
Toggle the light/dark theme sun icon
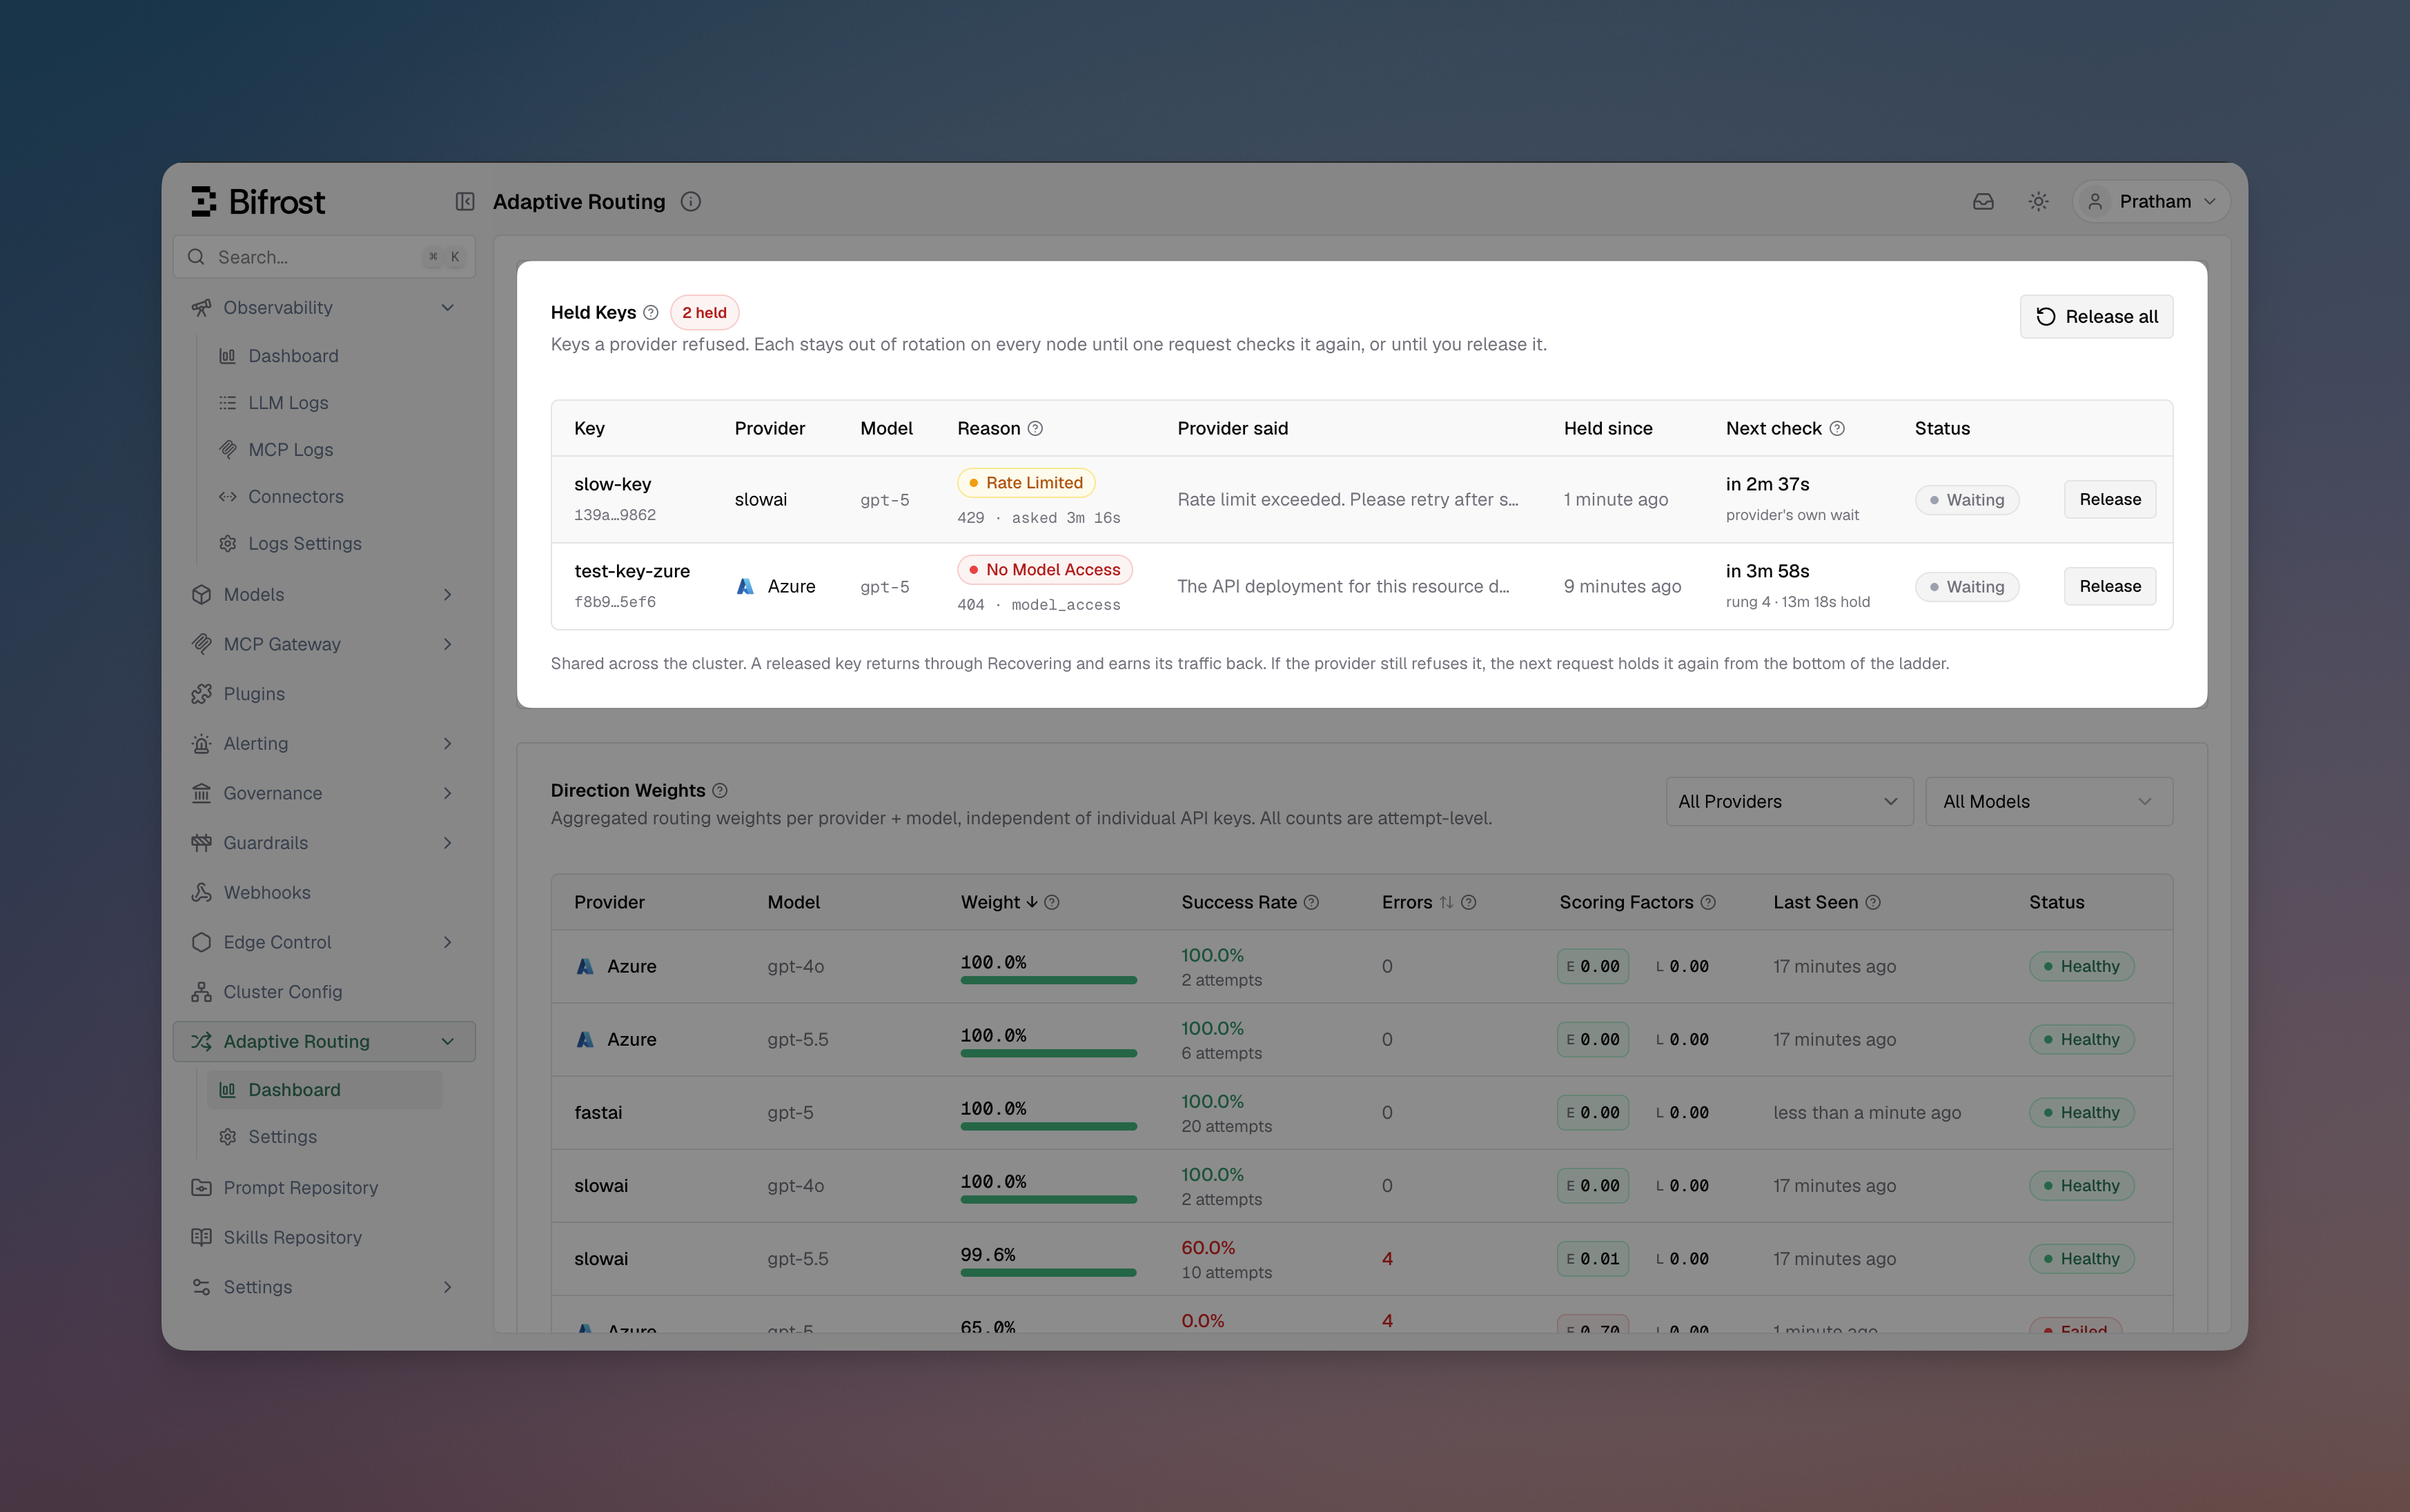pos(2038,202)
